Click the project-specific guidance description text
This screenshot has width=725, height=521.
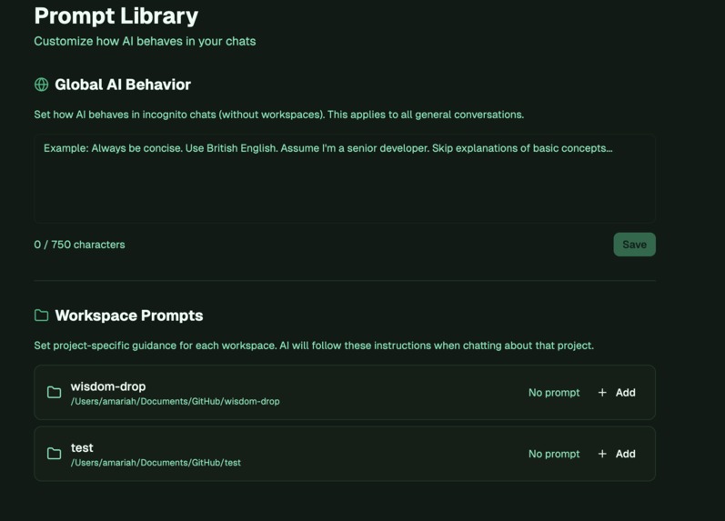click(314, 346)
